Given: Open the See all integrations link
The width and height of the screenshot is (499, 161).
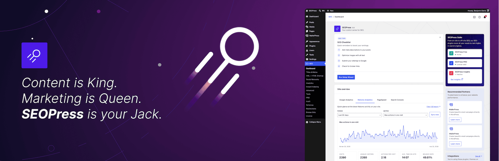Looking at the screenshot, I should (x=478, y=156).
